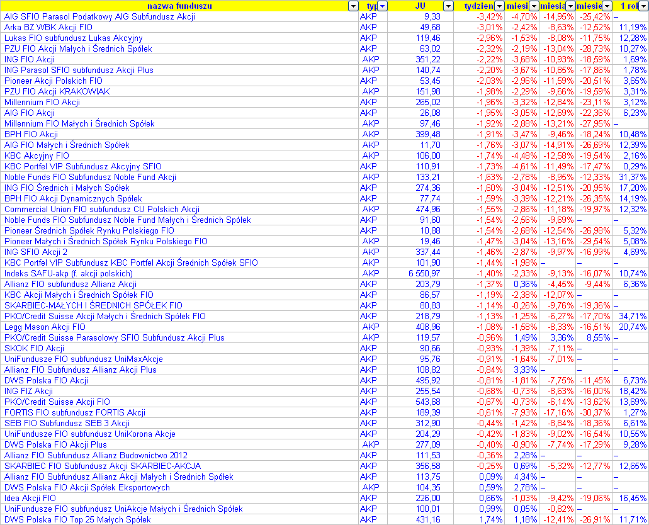Click 'BPH FIO Akcji Dynamicznych Spółek'
The height and width of the screenshot is (525, 649).
click(x=73, y=199)
